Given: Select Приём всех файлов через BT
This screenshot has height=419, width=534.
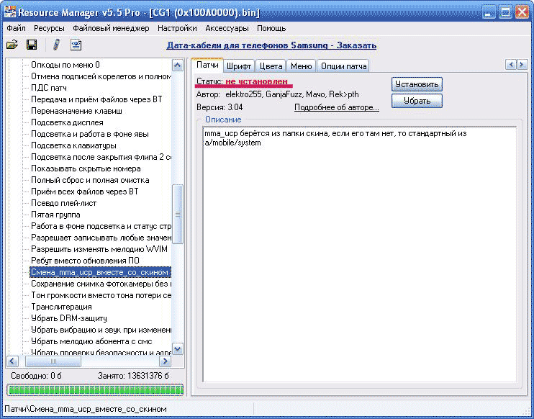Looking at the screenshot, I should 85,192.
